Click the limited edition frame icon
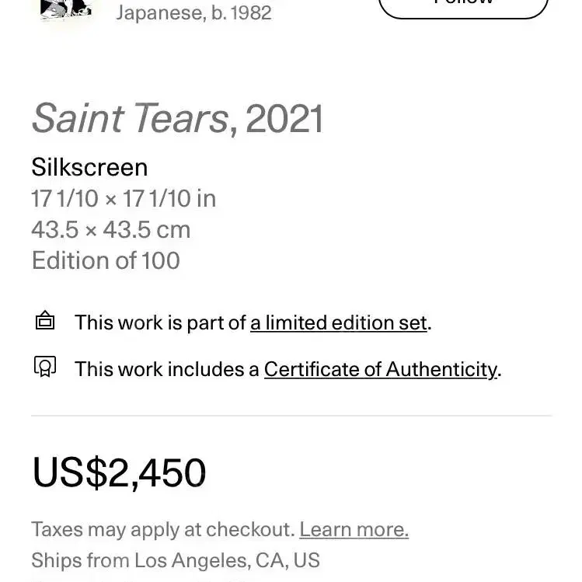 point(45,320)
